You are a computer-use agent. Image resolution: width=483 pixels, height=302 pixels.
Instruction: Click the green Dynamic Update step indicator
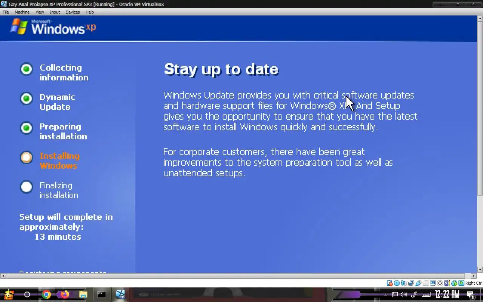tap(26, 99)
